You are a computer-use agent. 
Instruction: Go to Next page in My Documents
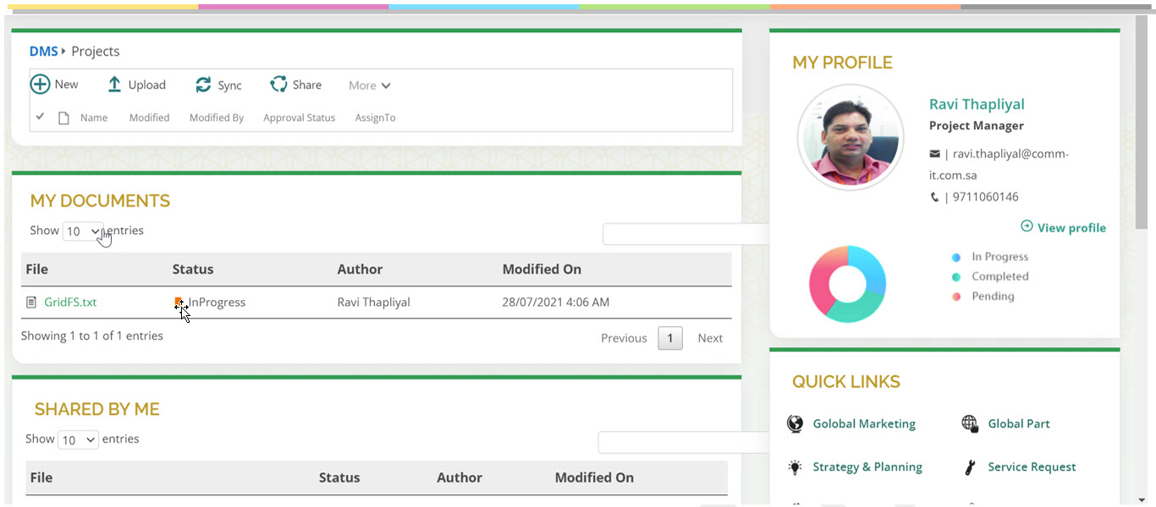point(709,338)
